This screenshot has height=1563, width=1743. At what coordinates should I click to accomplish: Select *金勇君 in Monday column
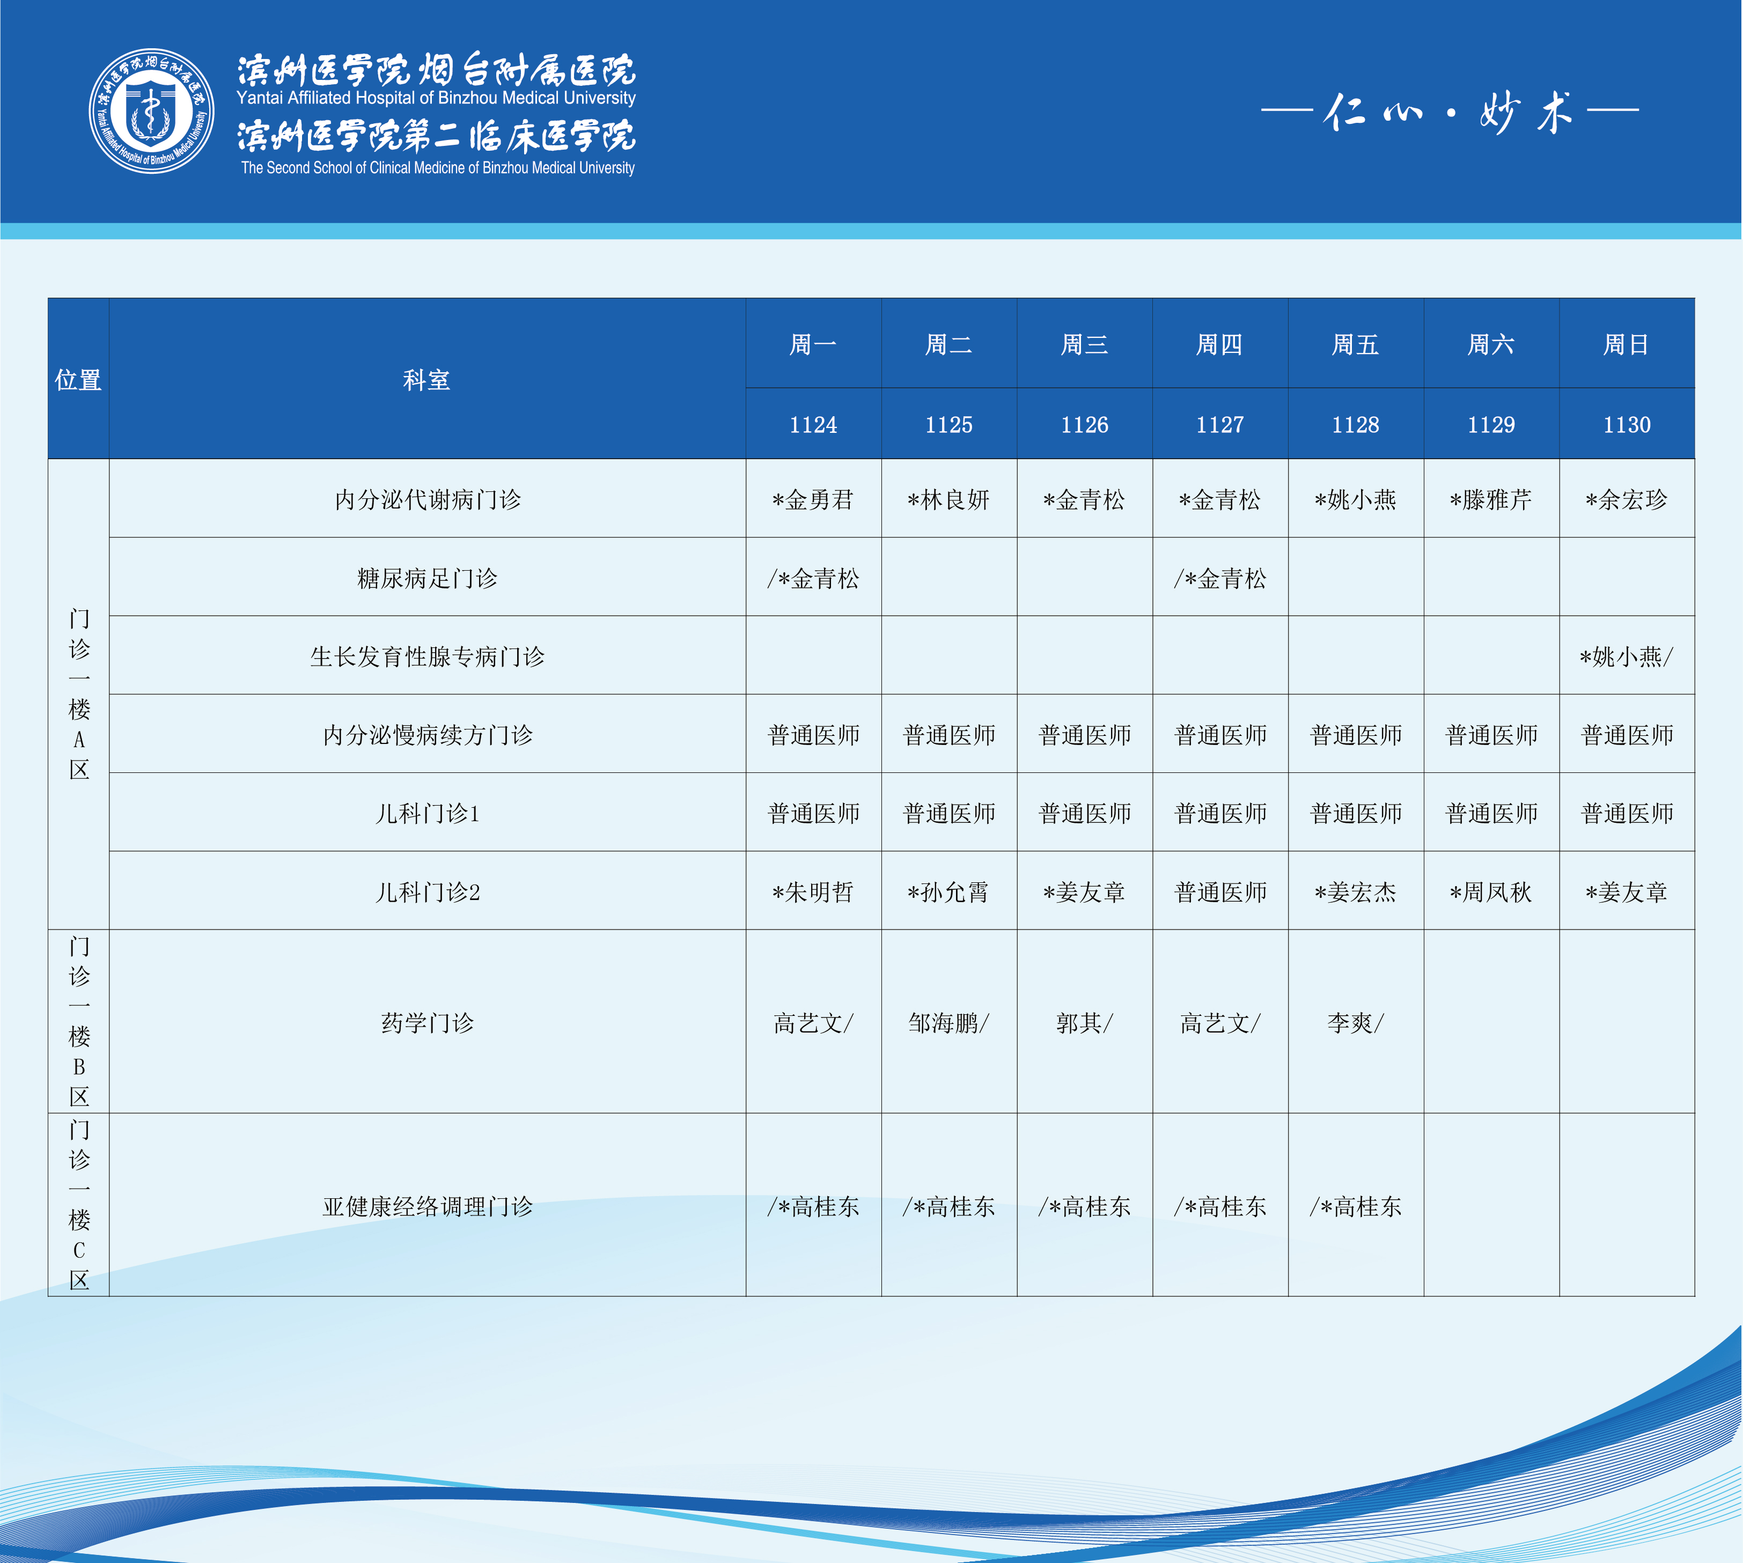pyautogui.click(x=813, y=500)
